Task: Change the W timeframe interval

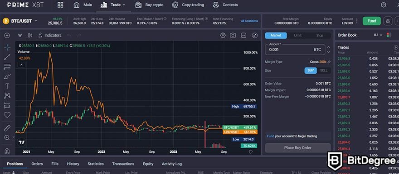Action: coord(20,36)
